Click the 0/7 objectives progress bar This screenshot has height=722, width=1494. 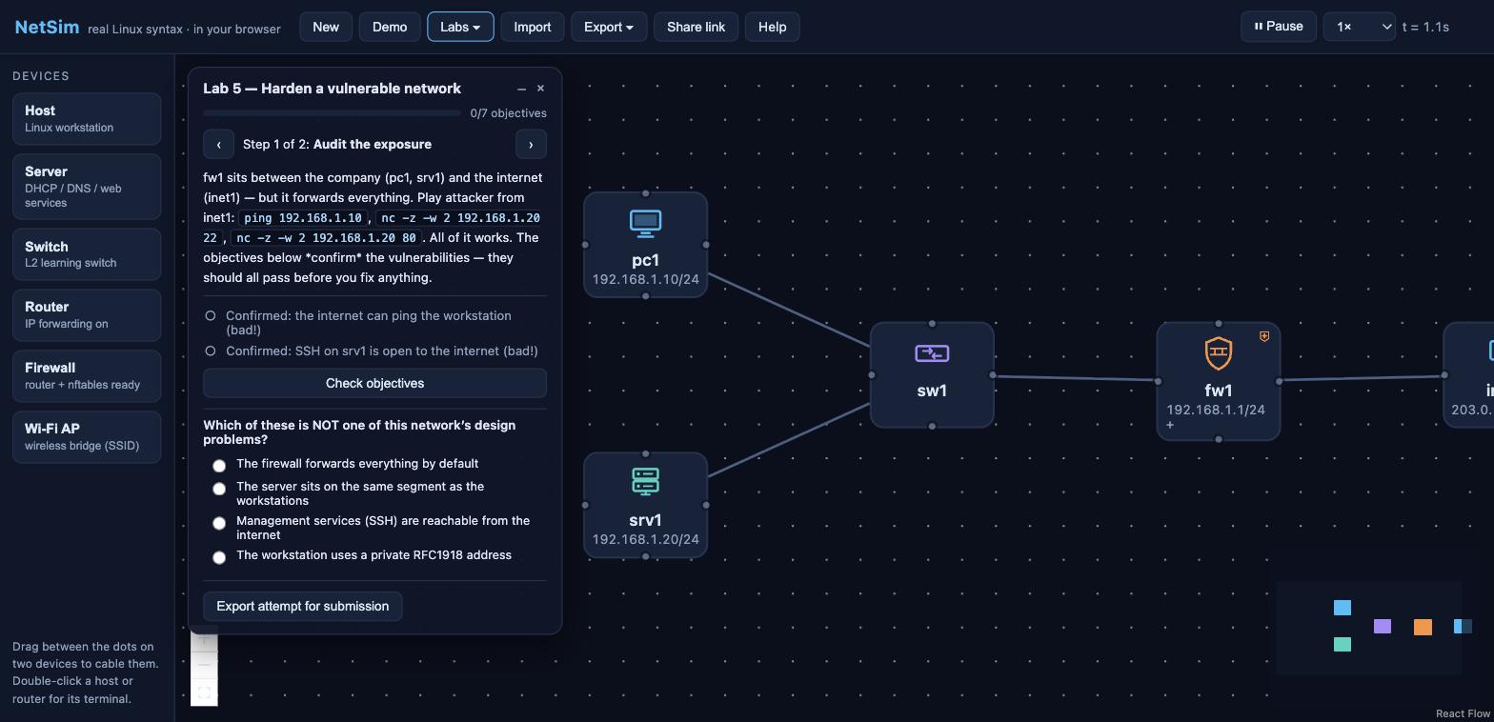332,113
